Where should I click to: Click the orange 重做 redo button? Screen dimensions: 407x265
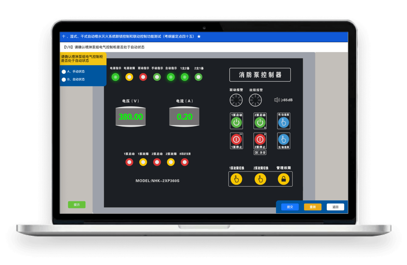click(x=313, y=207)
